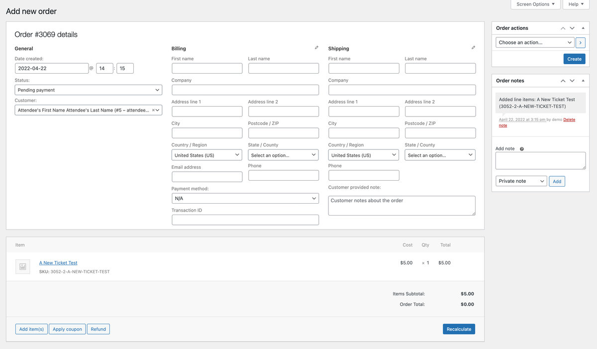
Task: Click the hour field showing 14
Action: pos(104,68)
